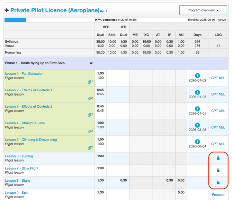Click the XC column header
Image resolution: width=232 pixels, height=200 pixels.
click(x=146, y=35)
